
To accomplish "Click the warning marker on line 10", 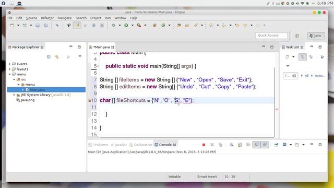I will coord(90,101).
